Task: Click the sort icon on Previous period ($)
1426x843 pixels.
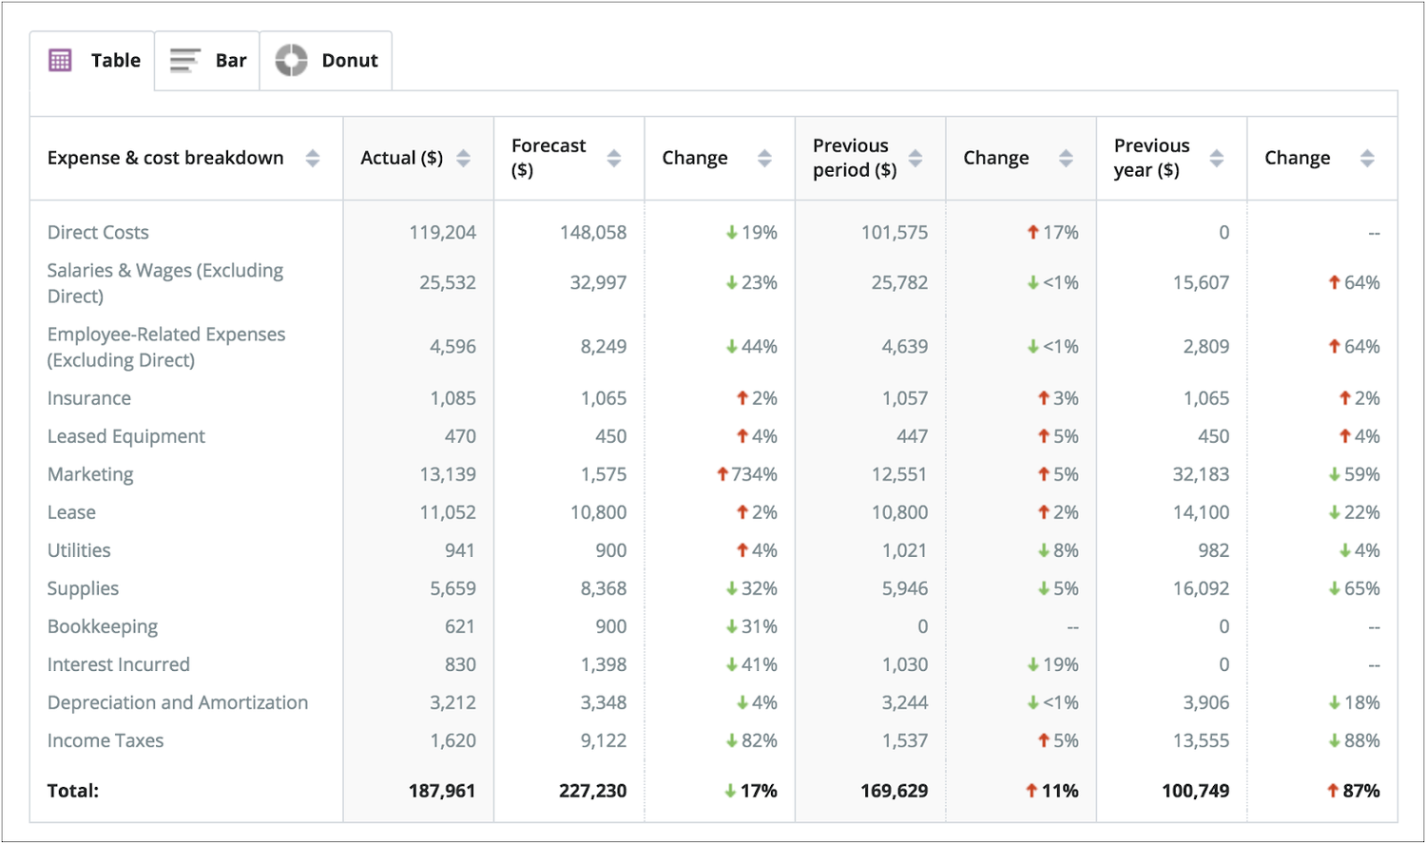Action: pyautogui.click(x=915, y=159)
